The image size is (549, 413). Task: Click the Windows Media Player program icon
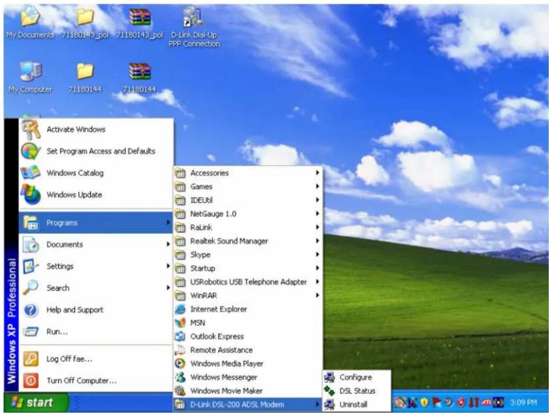180,363
